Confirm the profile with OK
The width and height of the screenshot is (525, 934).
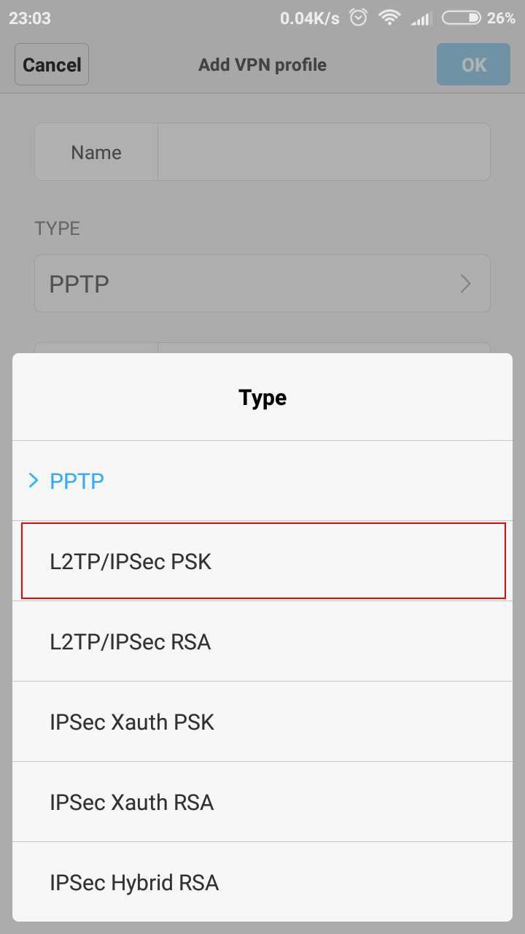[x=474, y=64]
